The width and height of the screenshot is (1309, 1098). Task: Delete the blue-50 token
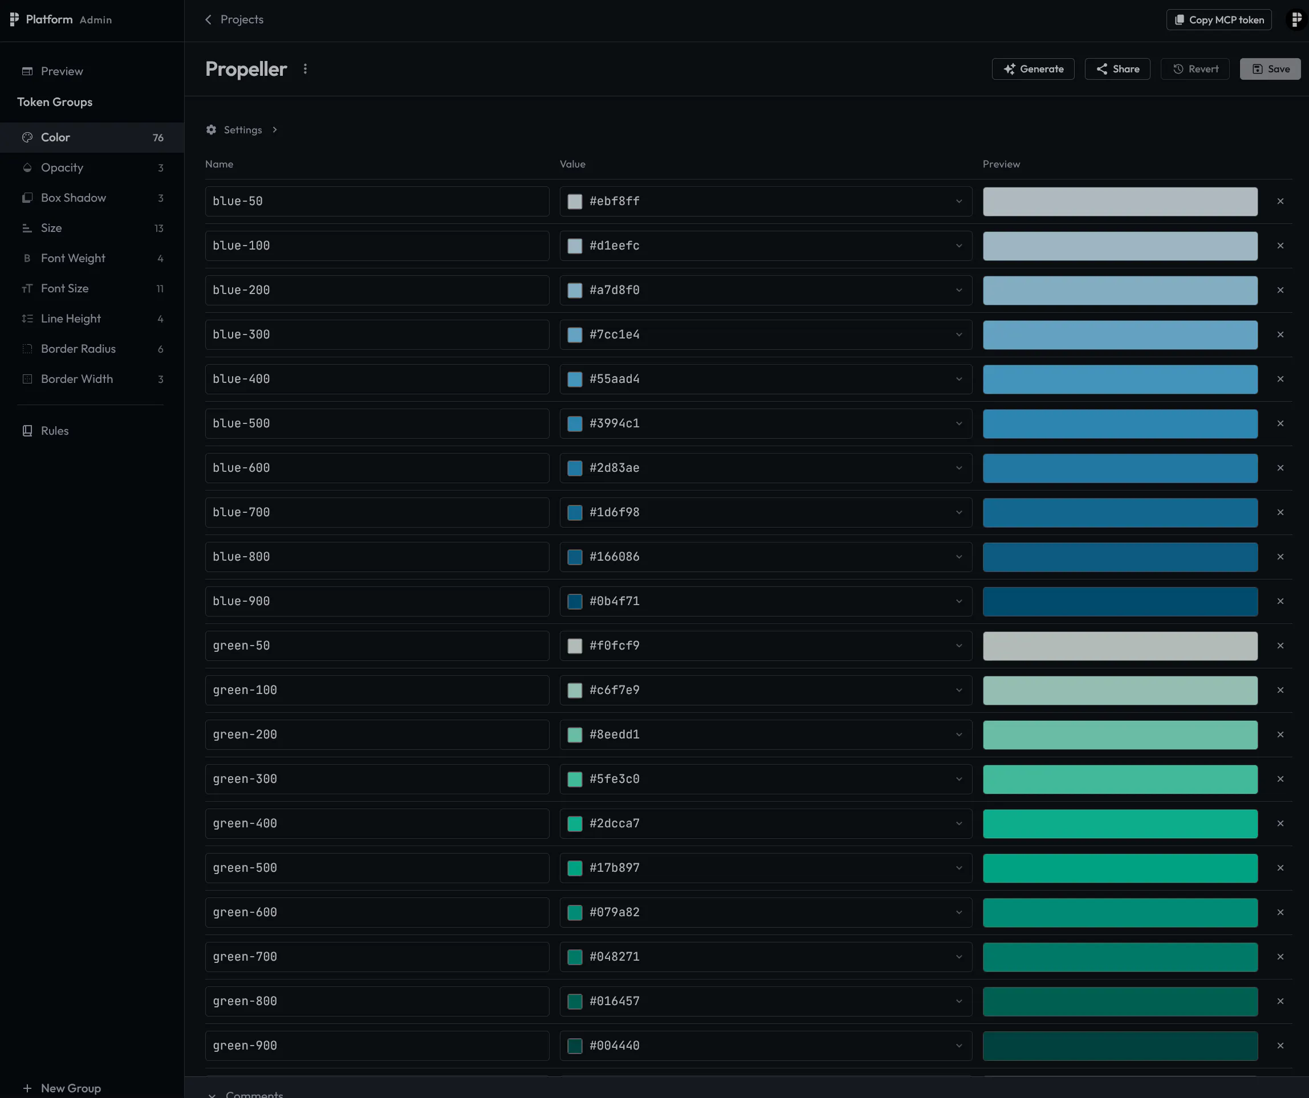[x=1280, y=201]
